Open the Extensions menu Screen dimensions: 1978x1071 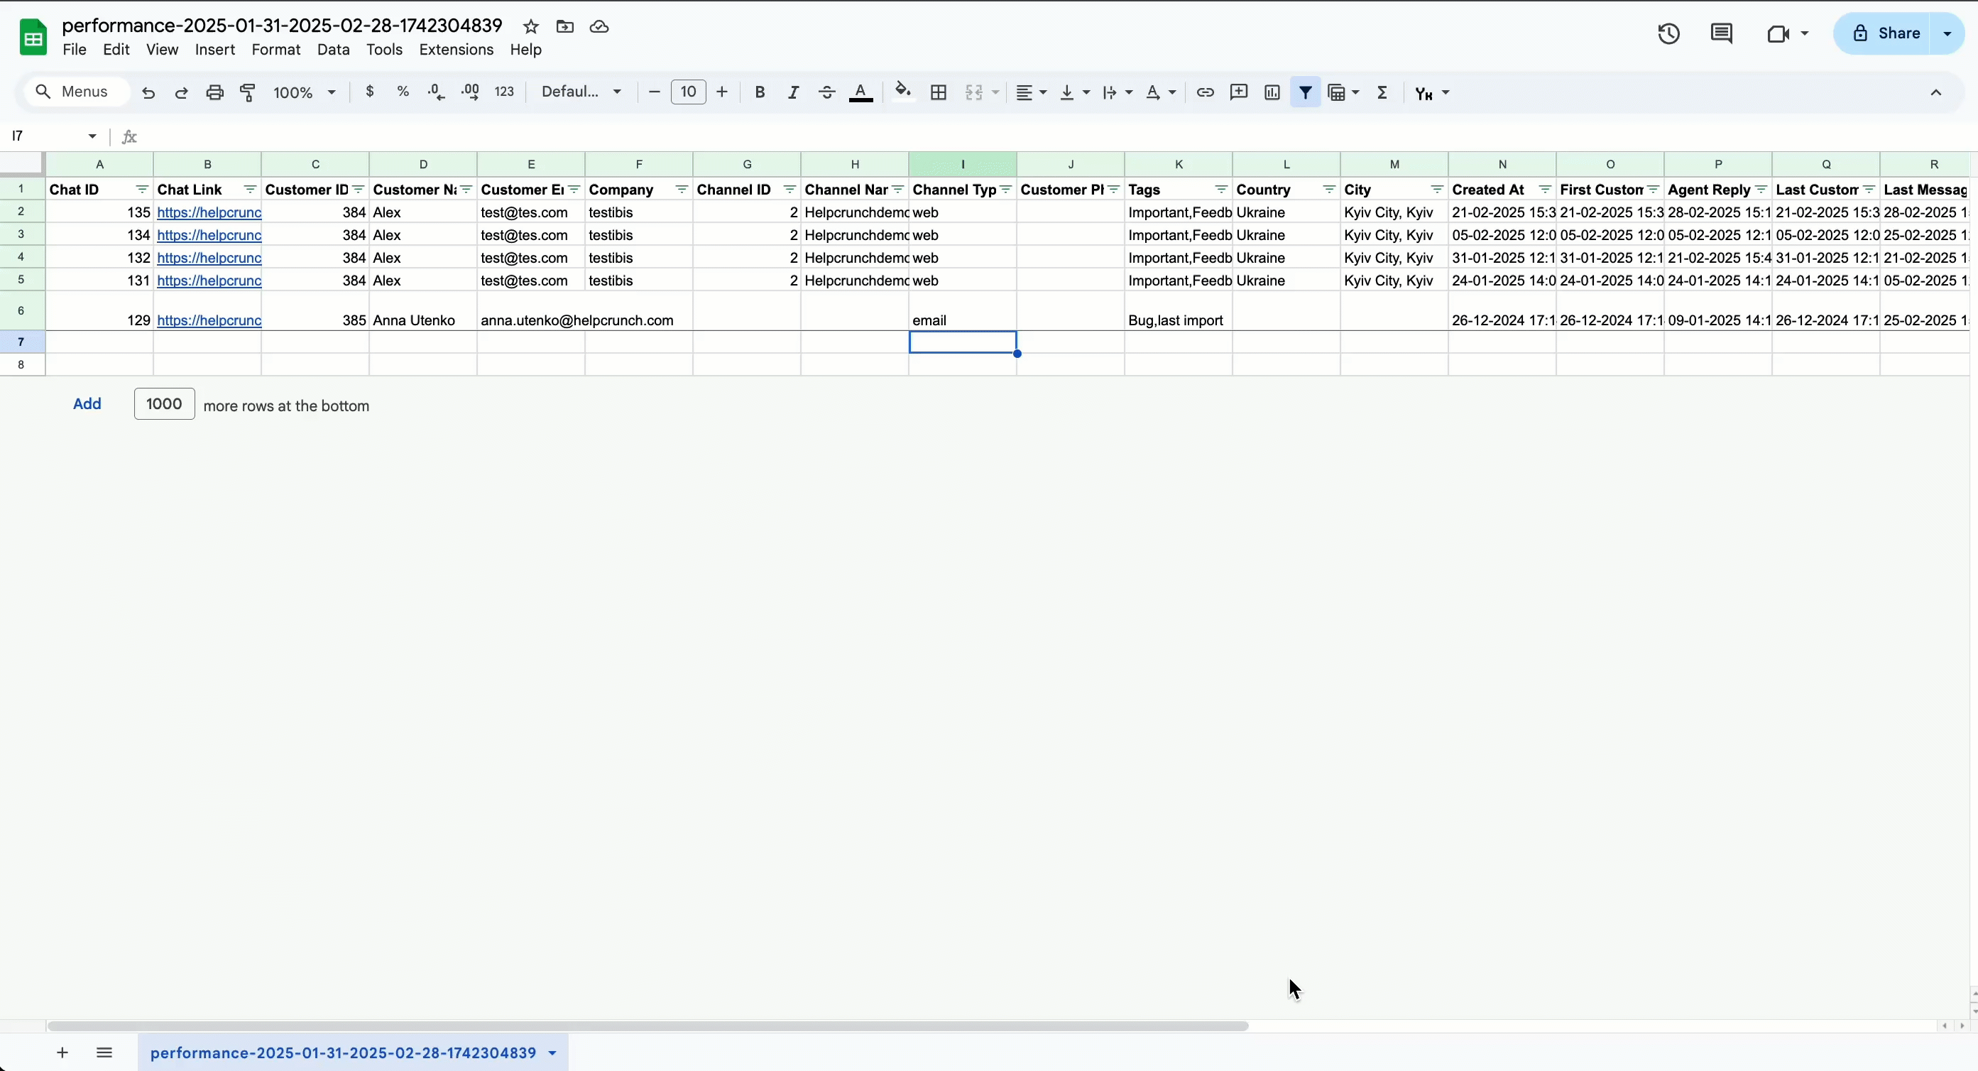pyautogui.click(x=455, y=49)
